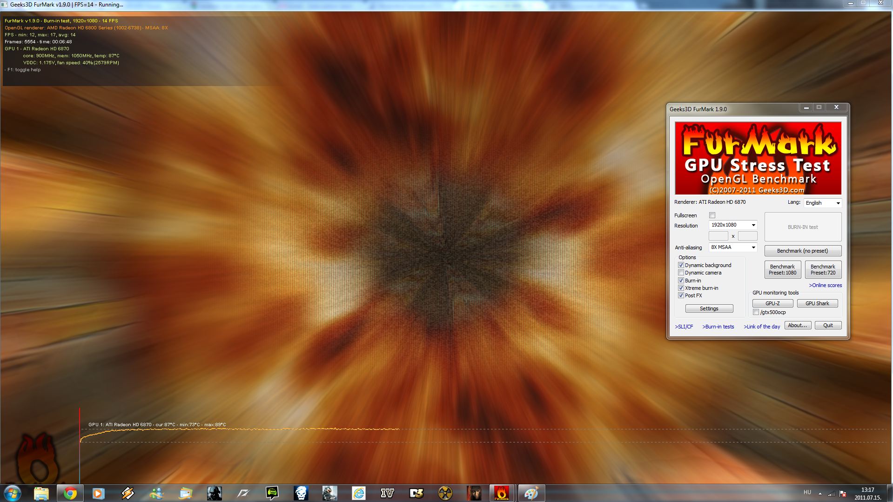Open the >Online scores link

click(825, 285)
